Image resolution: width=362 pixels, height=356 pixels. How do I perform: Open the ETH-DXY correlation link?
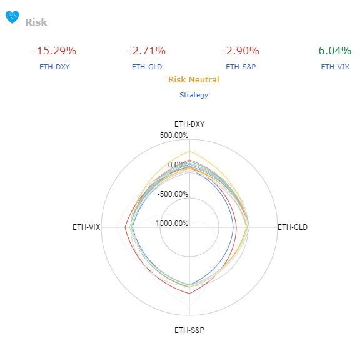54,67
